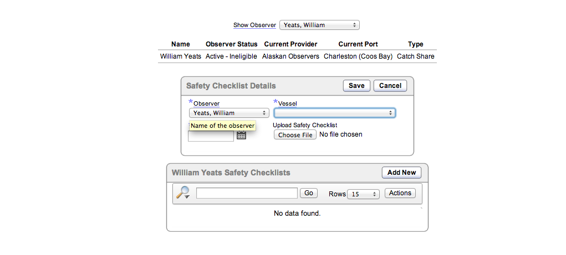566x255 pixels.
Task: Expand the Show Observer dropdown
Action: point(319,25)
